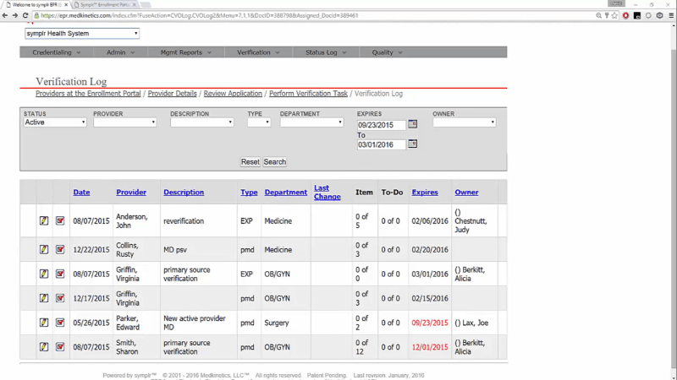This screenshot has height=380, width=677.
Task: Click red checkmark icon for Collins, Rusty row
Action: pos(60,249)
